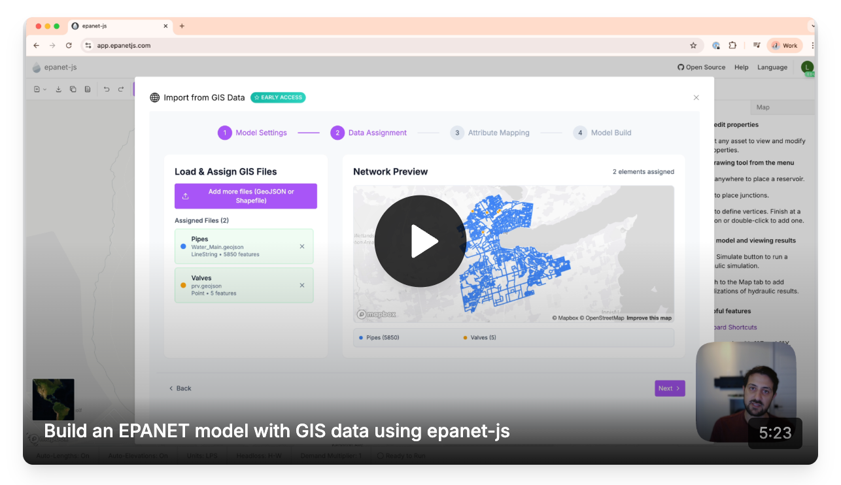Open the Improve this map link

pos(649,318)
